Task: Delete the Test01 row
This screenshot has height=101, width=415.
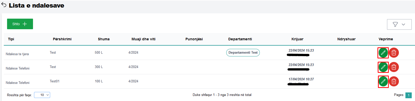Action: [394, 81]
